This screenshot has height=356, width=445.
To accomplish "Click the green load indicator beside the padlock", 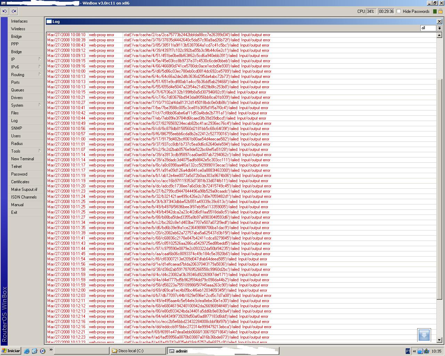I will pyautogui.click(x=435, y=11).
